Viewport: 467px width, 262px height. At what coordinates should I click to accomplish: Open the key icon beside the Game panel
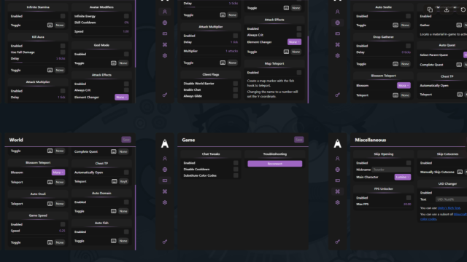(165, 242)
